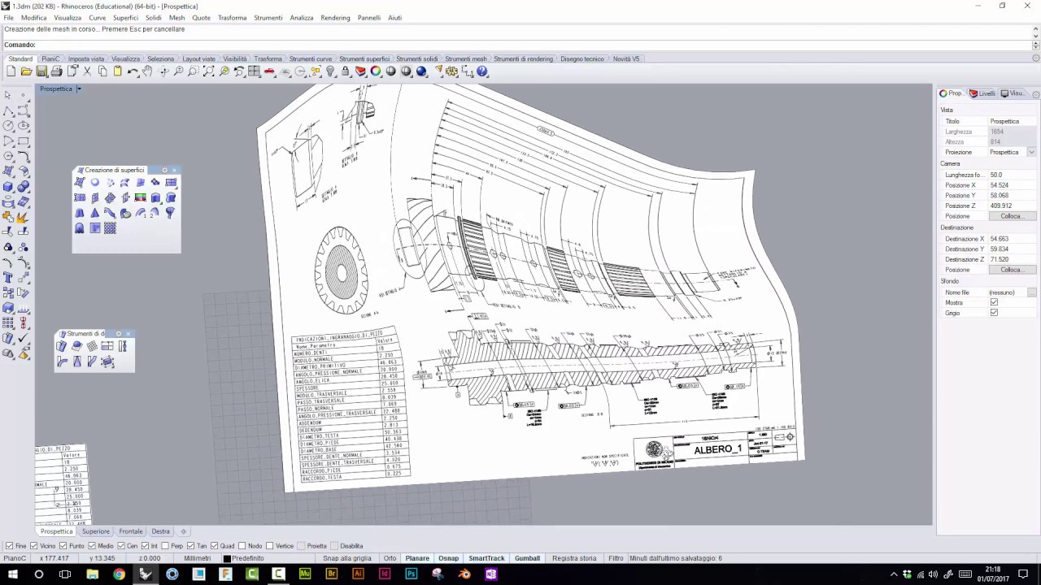Screen dimensions: 1041x585
Task: Open the File menu
Action: click(x=8, y=17)
